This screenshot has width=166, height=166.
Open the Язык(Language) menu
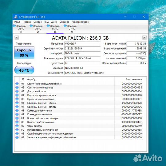(81, 22)
